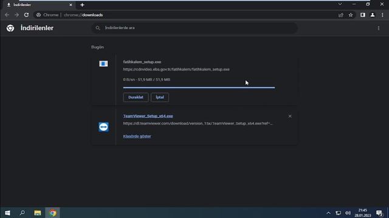Click the Chrome site info chip
This screenshot has width=389, height=218.
(47, 15)
